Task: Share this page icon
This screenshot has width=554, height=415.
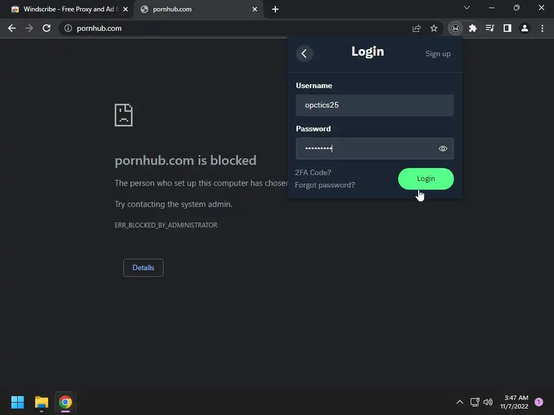Action: pyautogui.click(x=417, y=28)
